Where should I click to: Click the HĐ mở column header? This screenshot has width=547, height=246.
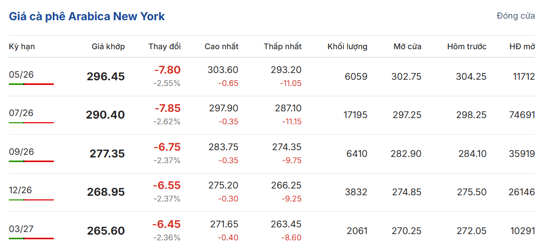click(522, 47)
